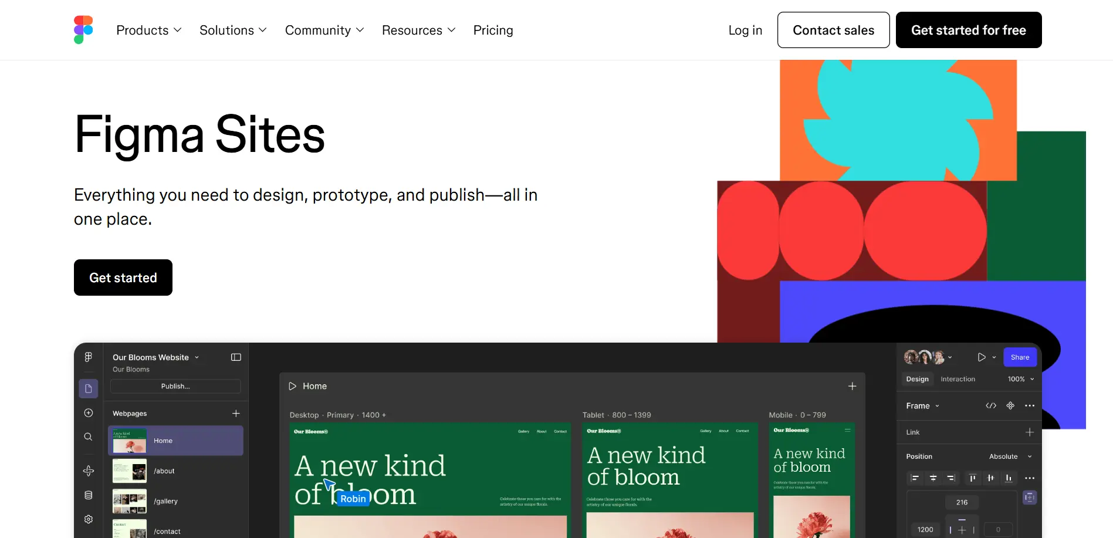Click the create component diamond icon next to Frame
This screenshot has width=1113, height=538.
[1010, 405]
